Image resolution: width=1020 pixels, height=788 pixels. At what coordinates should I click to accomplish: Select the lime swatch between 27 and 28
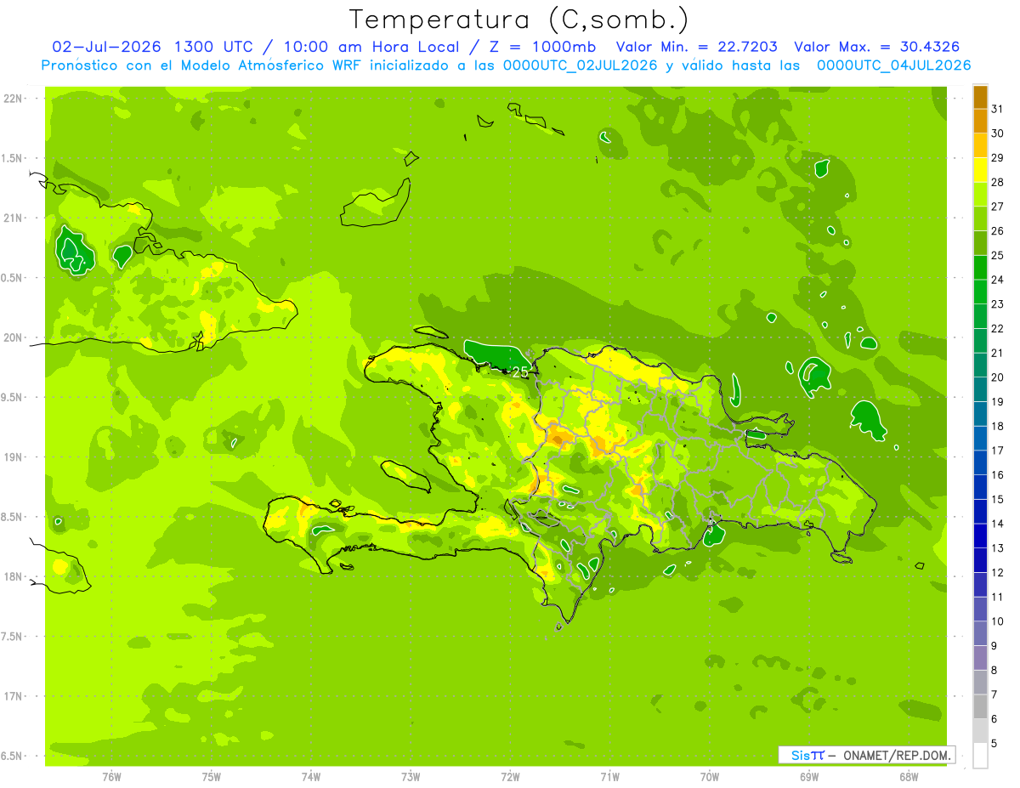[x=980, y=196]
